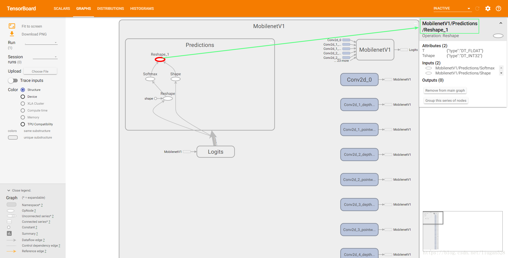Select the Conv2d_0 namespace node
Image resolution: width=508 pixels, height=258 pixels.
click(x=359, y=80)
